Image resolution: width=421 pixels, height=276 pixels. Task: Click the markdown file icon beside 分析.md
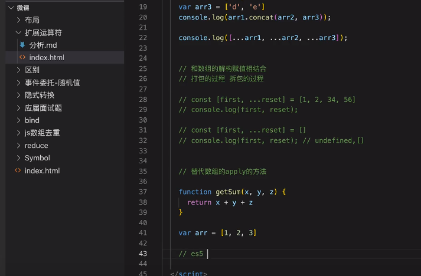coord(22,45)
